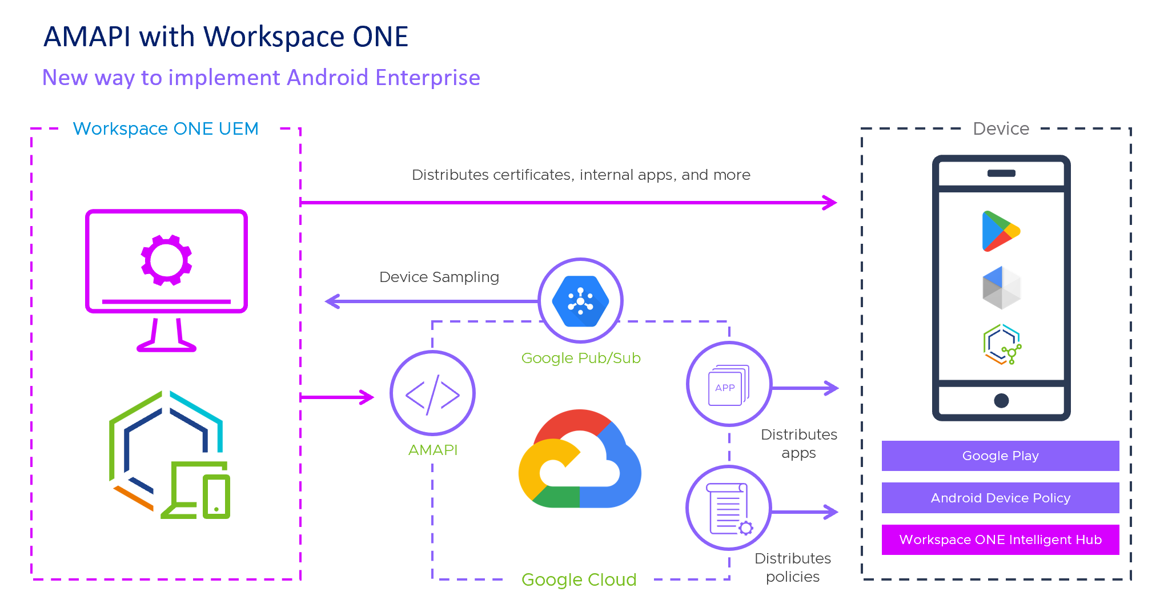1176x616 pixels.
Task: Click the "Workspace ONE UEM" box heading
Action: pos(166,129)
